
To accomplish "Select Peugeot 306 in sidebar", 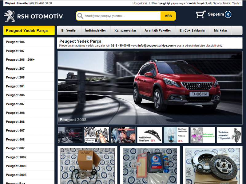I will tap(29, 95).
